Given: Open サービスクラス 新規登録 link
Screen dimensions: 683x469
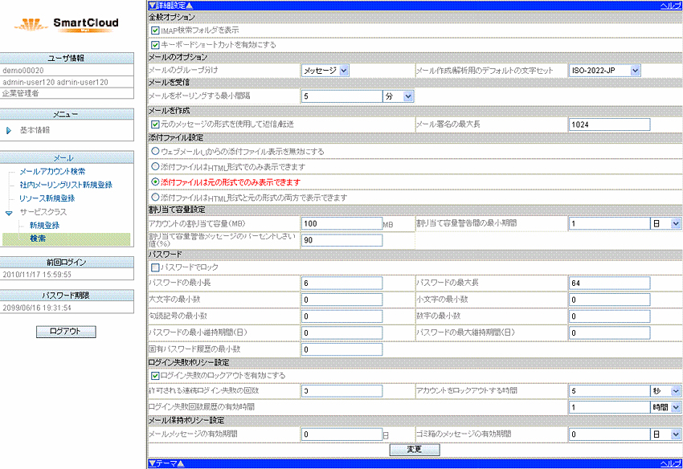Looking at the screenshot, I should (x=44, y=226).
